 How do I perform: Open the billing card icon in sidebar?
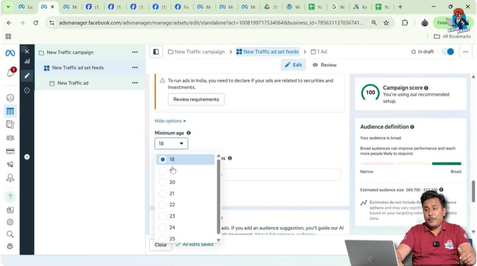tap(10, 151)
